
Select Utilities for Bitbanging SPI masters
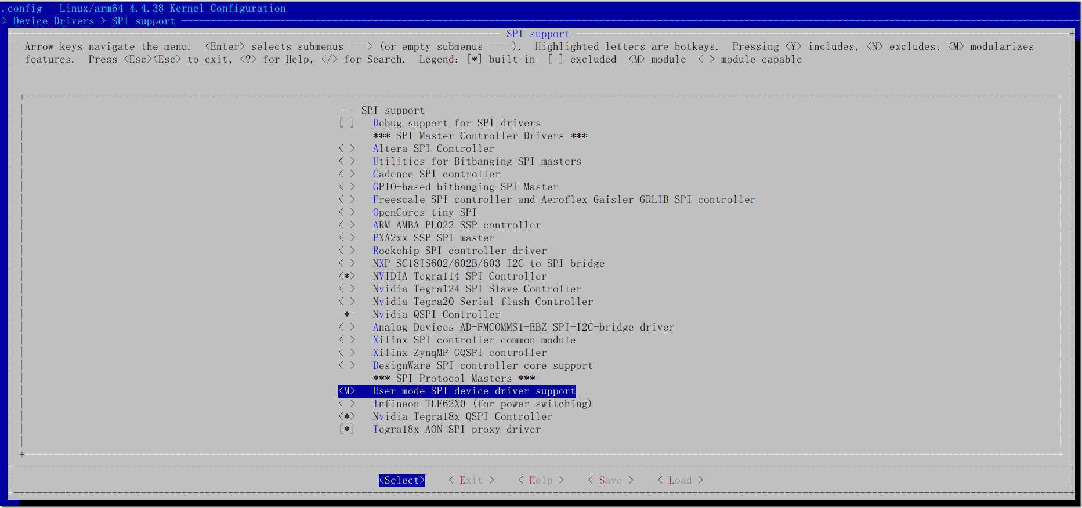pos(477,161)
